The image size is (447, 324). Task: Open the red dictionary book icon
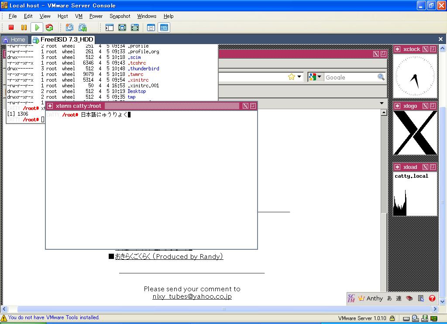point(409,298)
